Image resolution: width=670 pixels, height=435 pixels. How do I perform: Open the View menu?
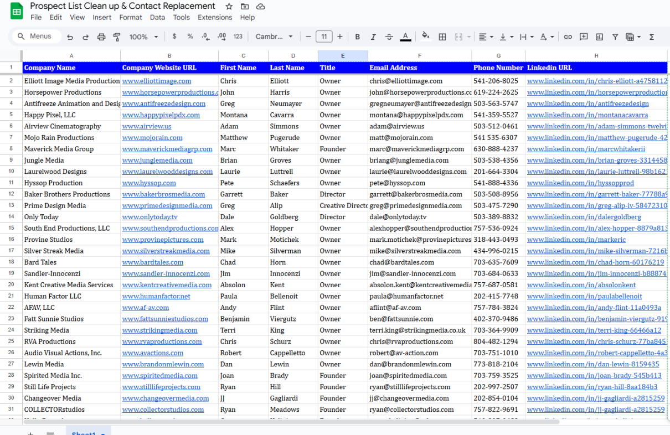pyautogui.click(x=78, y=17)
